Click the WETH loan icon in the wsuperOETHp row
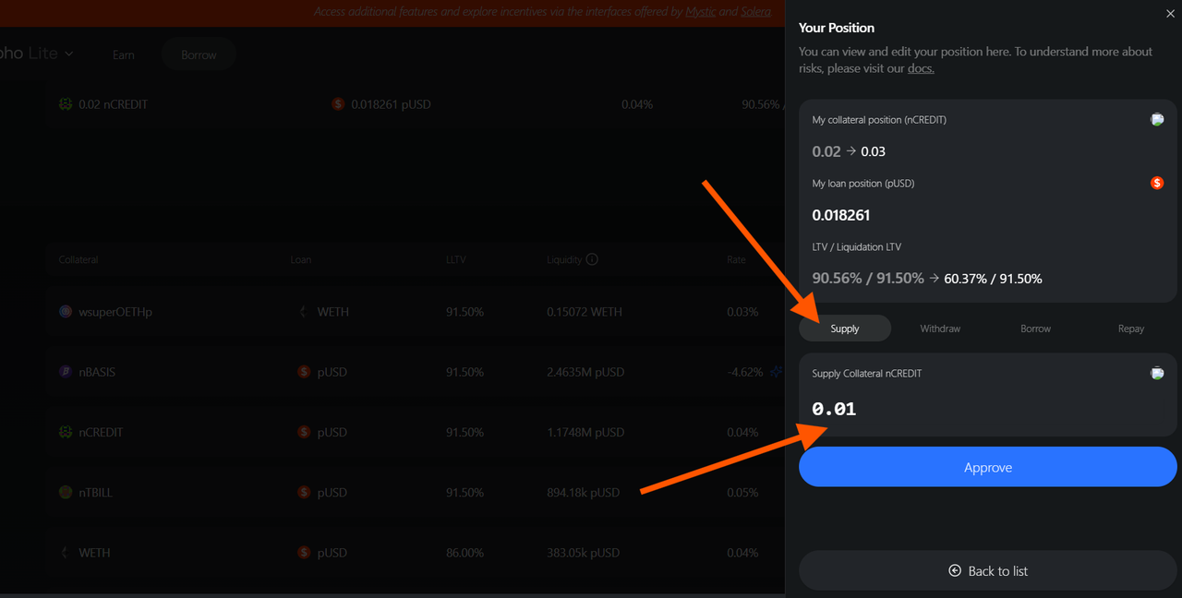1182x598 pixels. tap(303, 312)
